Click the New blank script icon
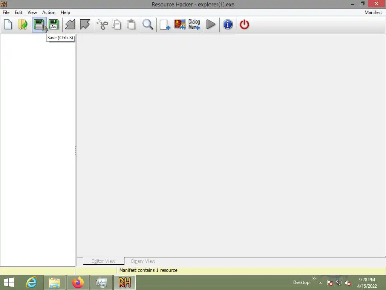Screen dimensions: 386x290 pos(8,25)
